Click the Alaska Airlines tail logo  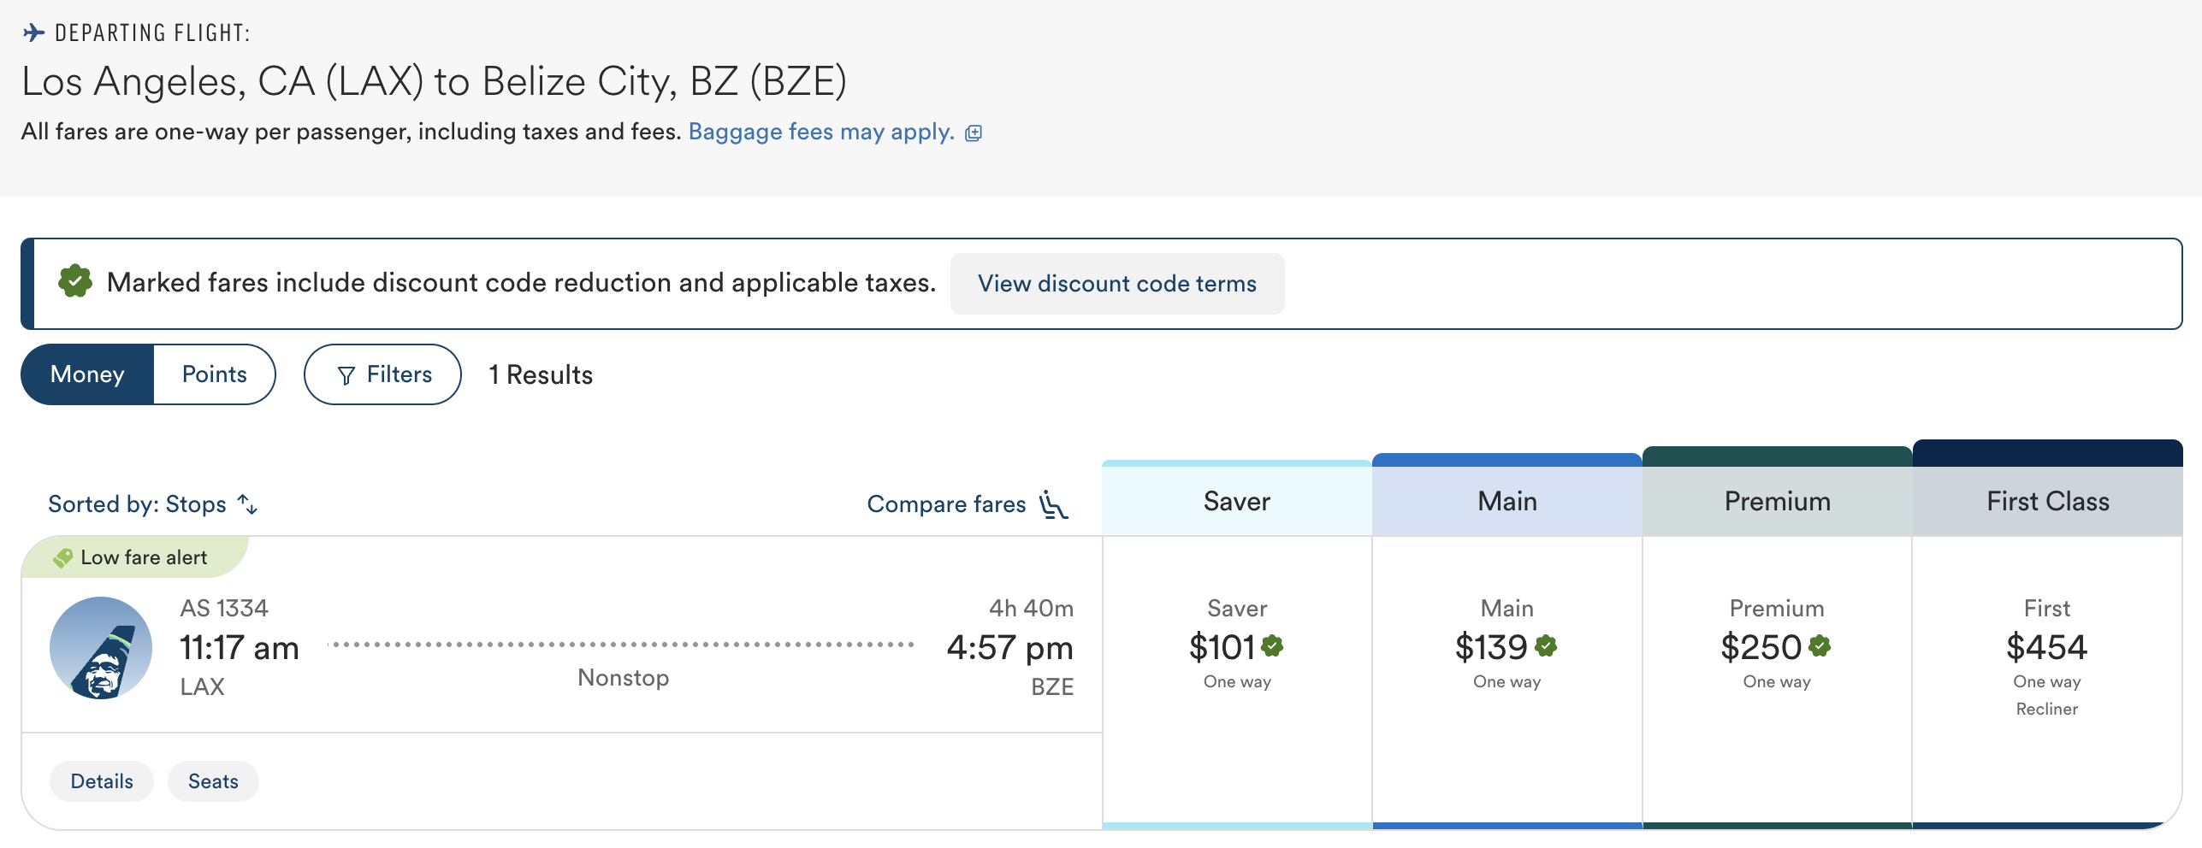pos(101,648)
